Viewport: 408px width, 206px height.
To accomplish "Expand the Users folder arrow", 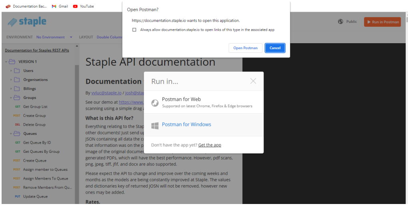I will (x=11, y=71).
